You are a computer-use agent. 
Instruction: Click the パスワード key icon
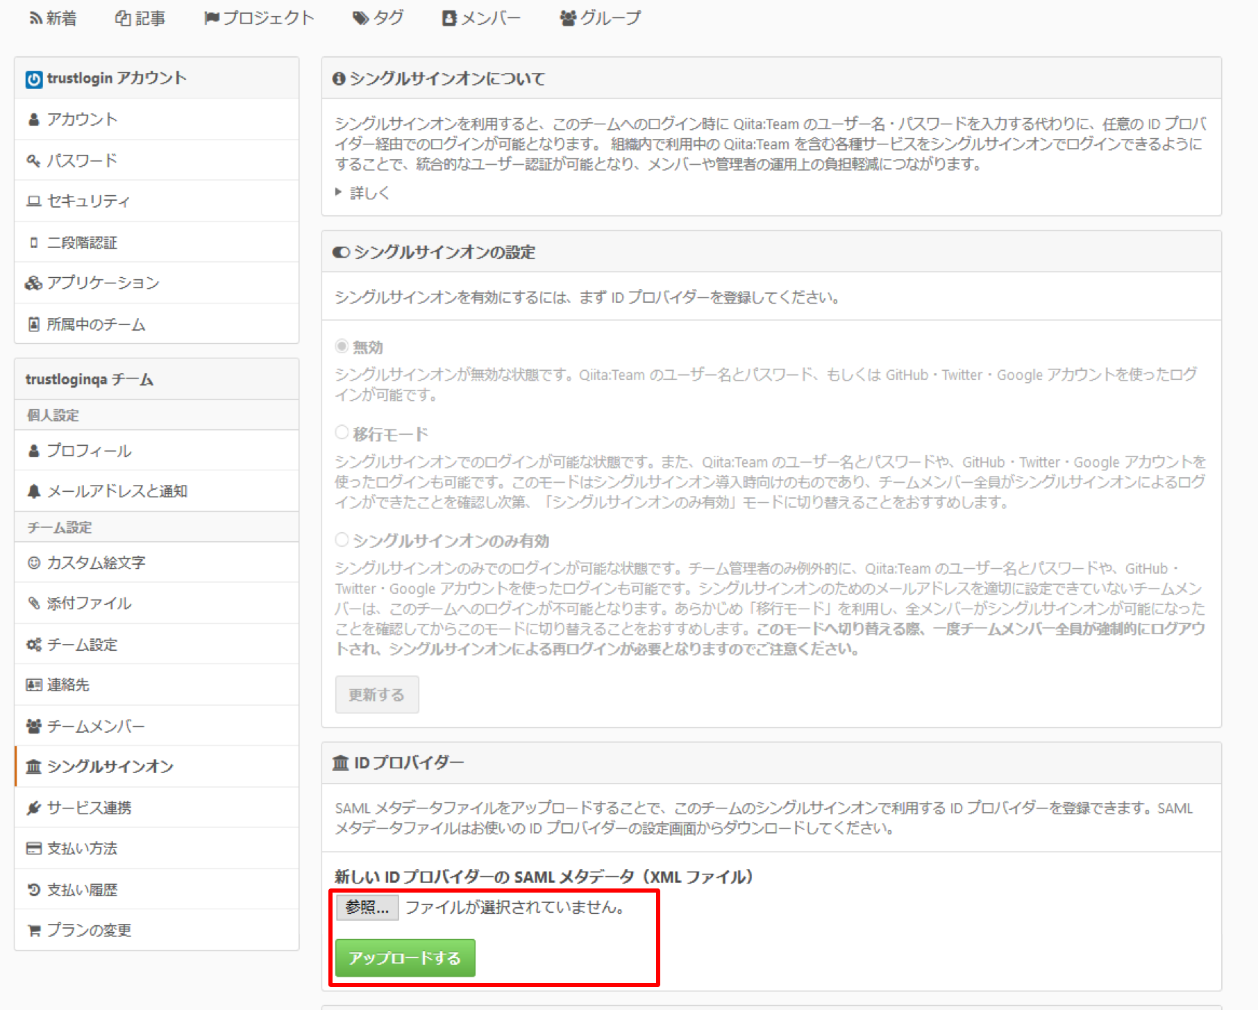[33, 160]
